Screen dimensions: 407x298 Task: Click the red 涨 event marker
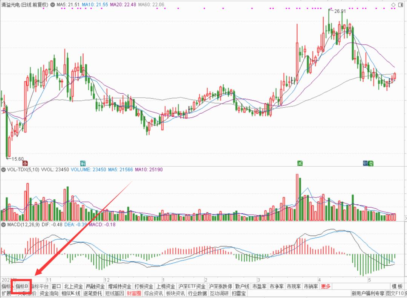point(25,163)
